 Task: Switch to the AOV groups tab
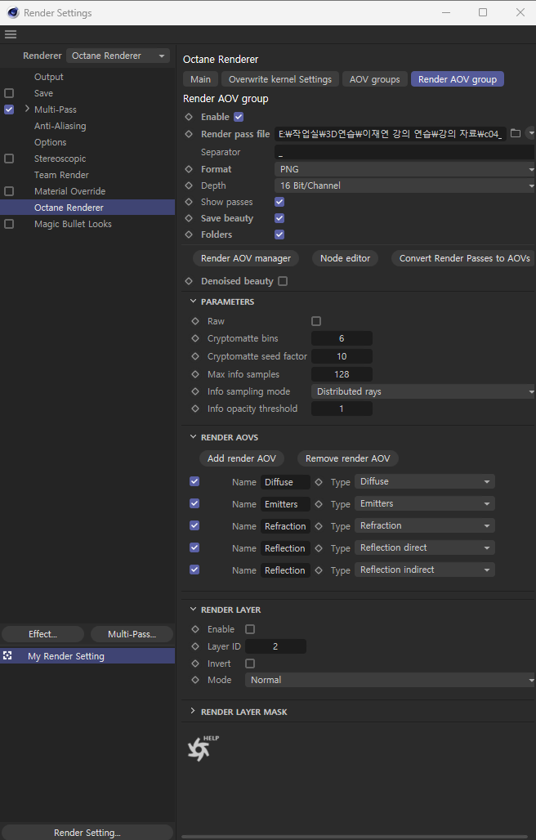374,79
